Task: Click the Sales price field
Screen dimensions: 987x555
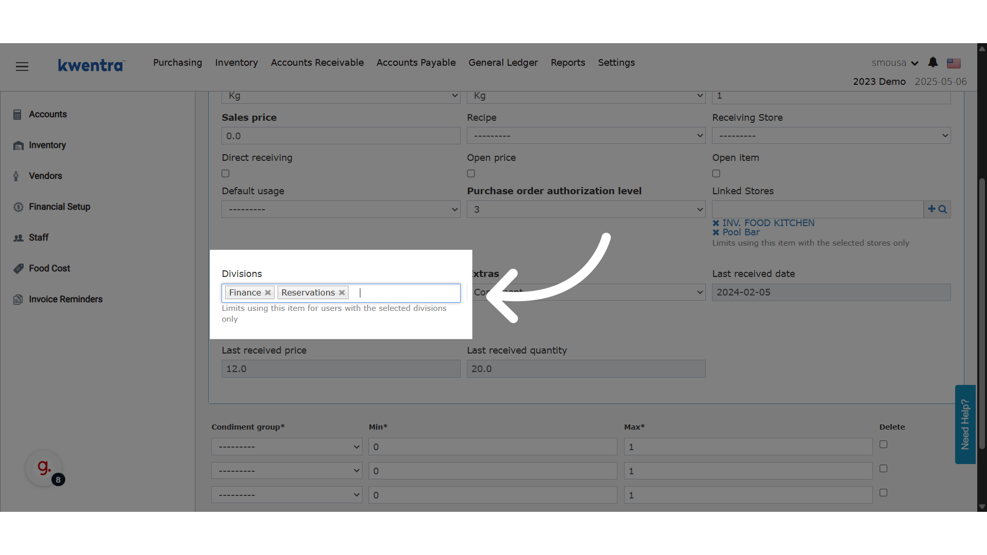Action: coord(341,136)
